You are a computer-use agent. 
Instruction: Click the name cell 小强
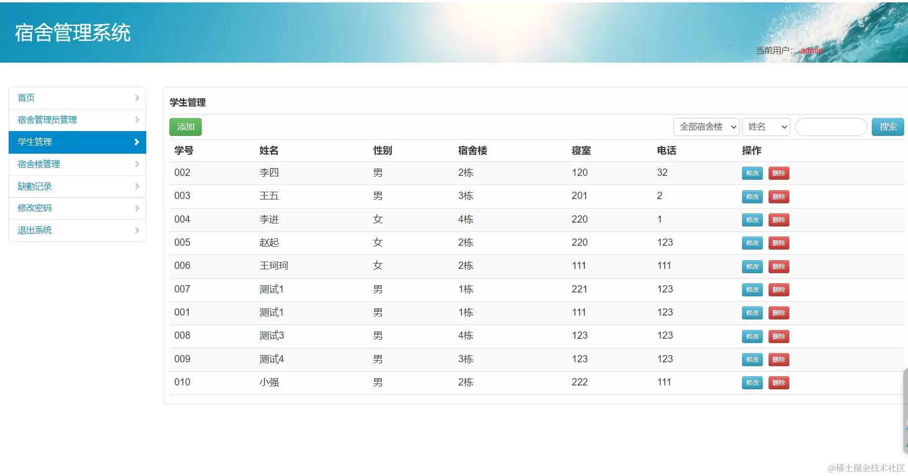(269, 382)
